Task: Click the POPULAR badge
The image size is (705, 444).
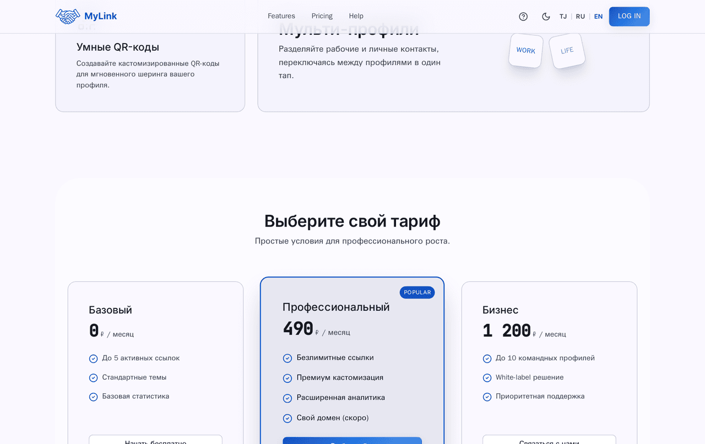Action: click(x=417, y=293)
